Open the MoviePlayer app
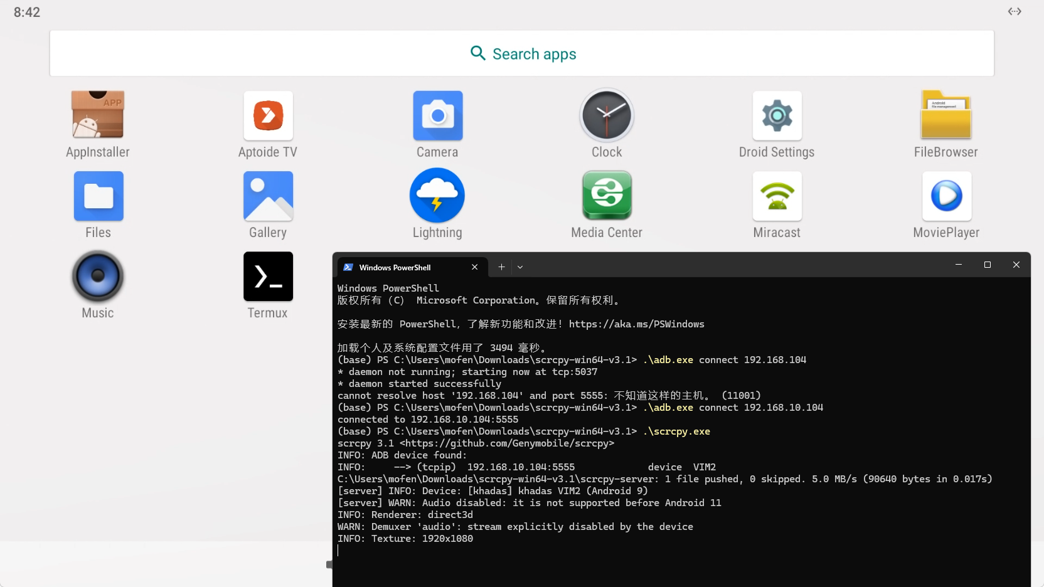This screenshot has height=587, width=1044. point(946,196)
